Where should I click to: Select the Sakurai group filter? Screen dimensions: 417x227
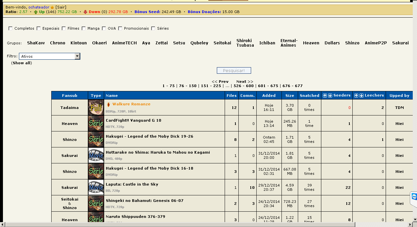[x=400, y=43]
